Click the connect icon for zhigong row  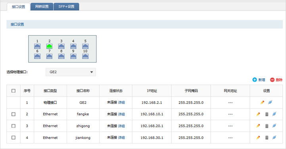click(274, 126)
